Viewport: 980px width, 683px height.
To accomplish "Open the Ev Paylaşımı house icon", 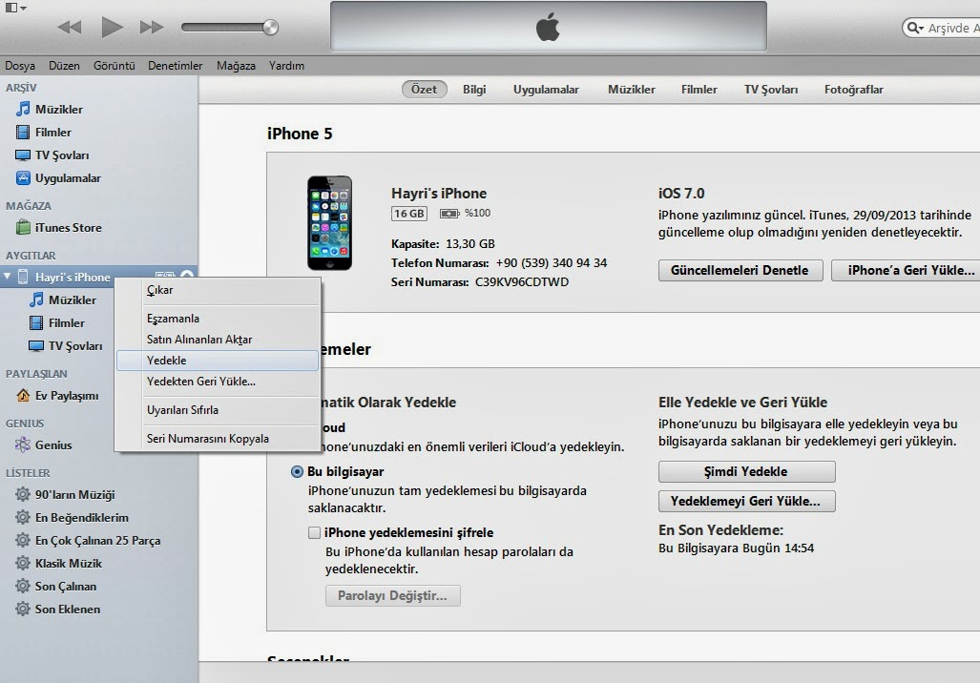I will pyautogui.click(x=23, y=395).
